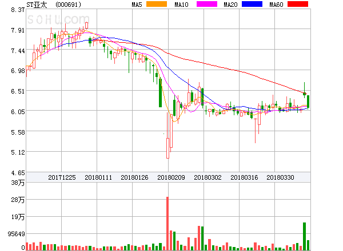Click the 5.58 price axis label
The image size is (343, 251).
point(18,132)
